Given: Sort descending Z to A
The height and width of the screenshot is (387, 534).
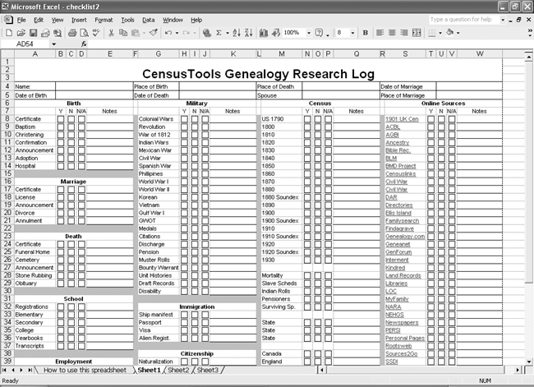Looking at the screenshot, I should pos(249,33).
